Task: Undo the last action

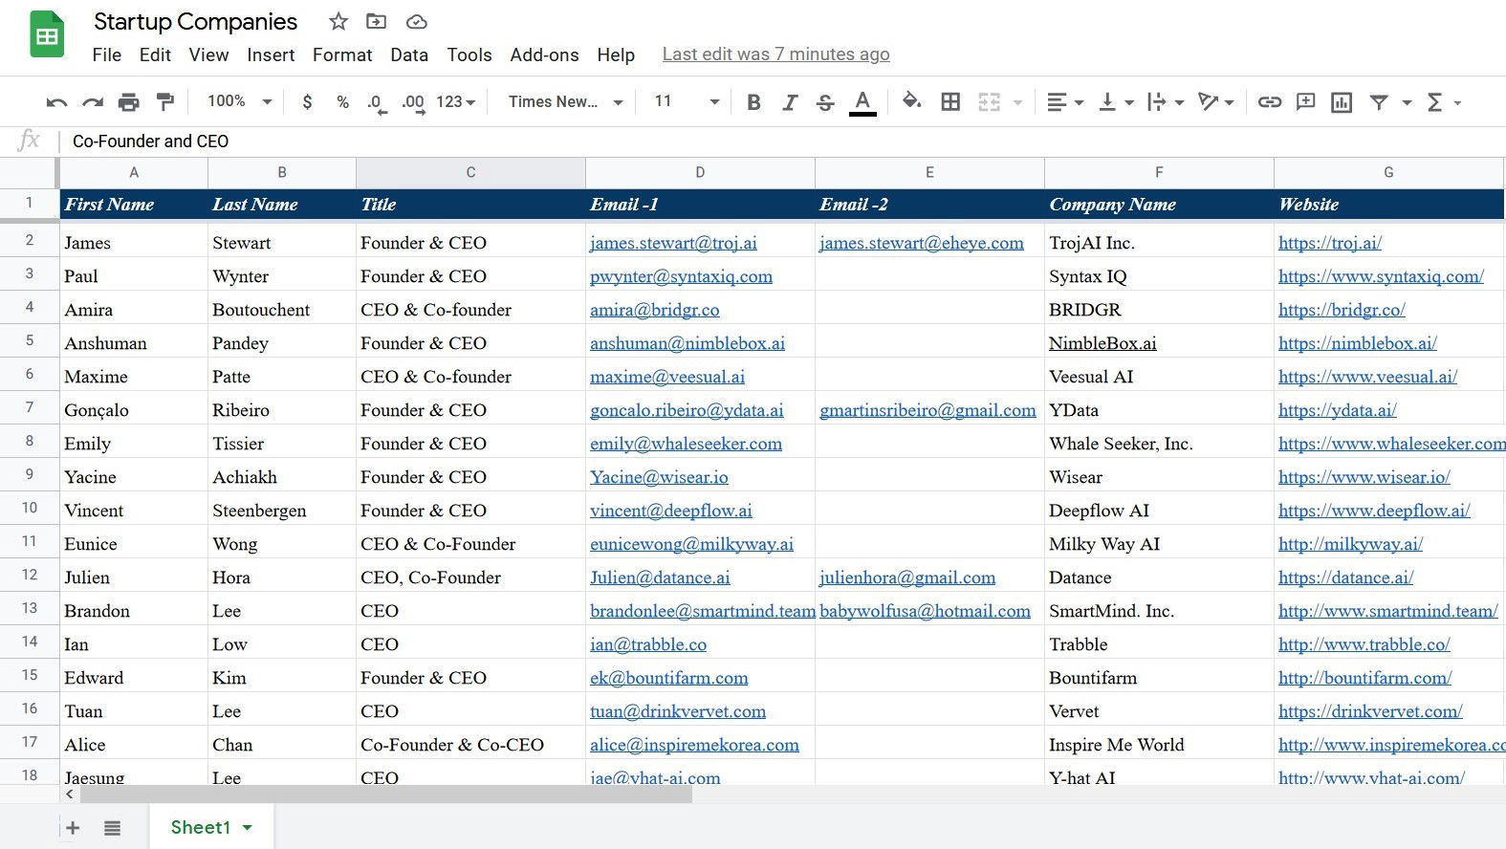Action: point(56,102)
